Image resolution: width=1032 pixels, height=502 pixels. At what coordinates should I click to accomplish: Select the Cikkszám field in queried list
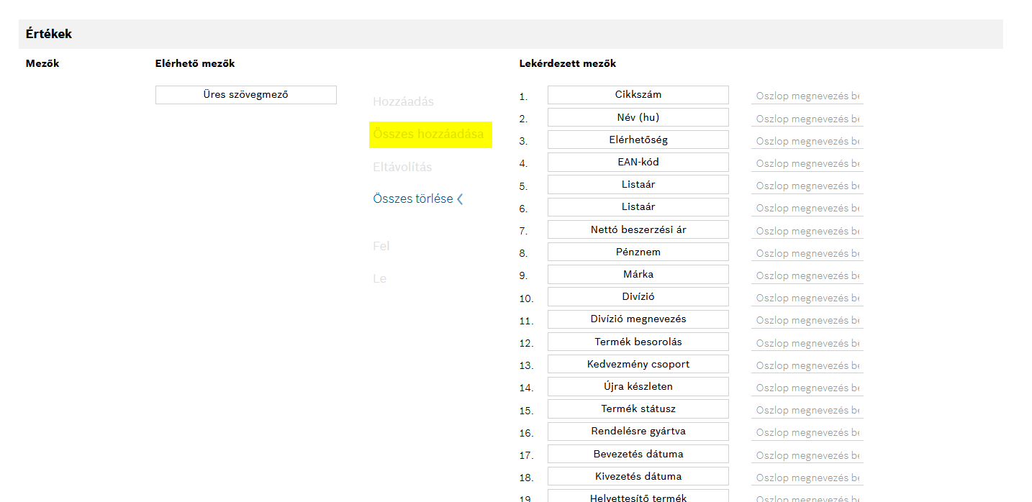point(638,95)
